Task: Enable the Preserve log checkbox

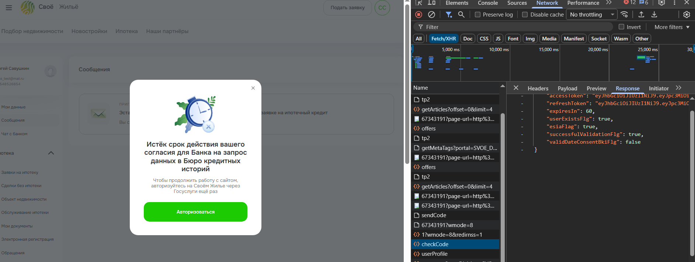Action: 477,15
